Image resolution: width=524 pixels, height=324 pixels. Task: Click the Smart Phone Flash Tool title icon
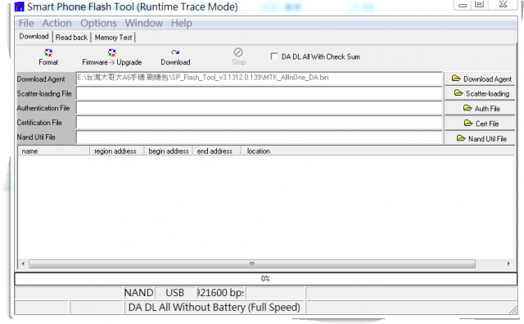pos(20,7)
